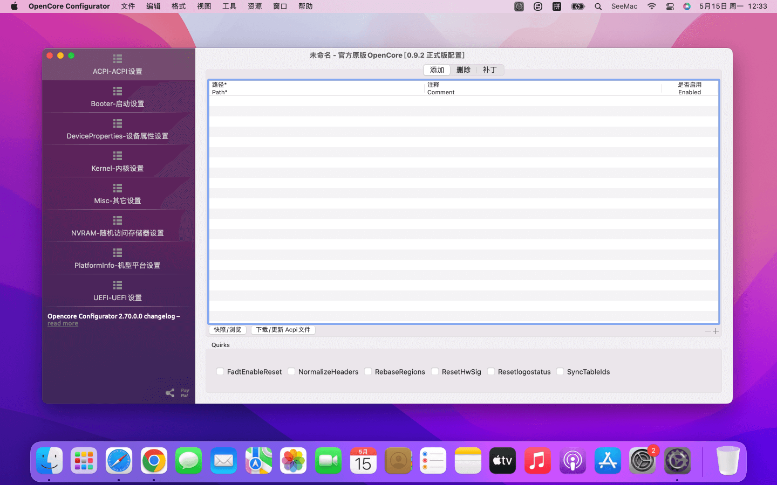Select the PlatformInfo sidebar list icon
The height and width of the screenshot is (485, 777).
point(118,253)
